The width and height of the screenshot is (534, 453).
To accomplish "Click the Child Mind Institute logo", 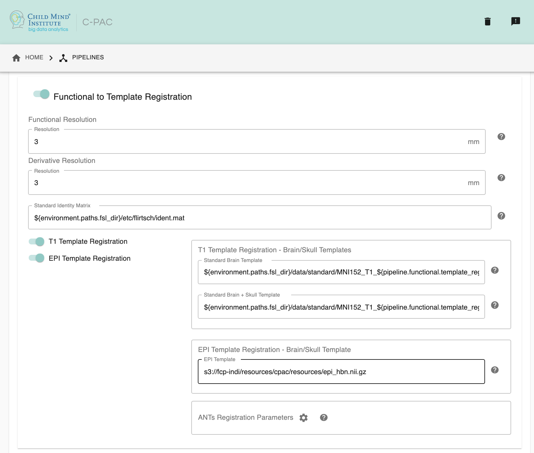I will coord(40,22).
